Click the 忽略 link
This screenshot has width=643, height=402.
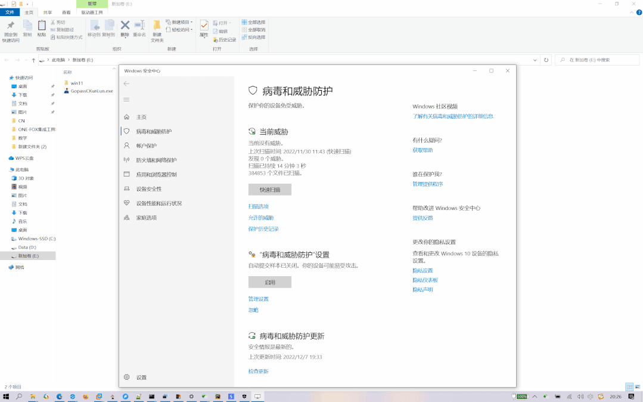(253, 310)
